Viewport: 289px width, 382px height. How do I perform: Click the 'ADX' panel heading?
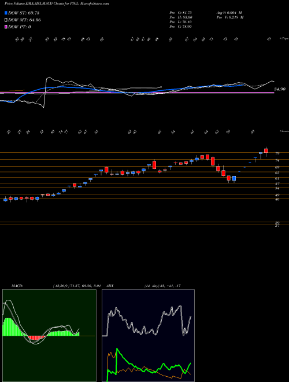pyautogui.click(x=110, y=286)
